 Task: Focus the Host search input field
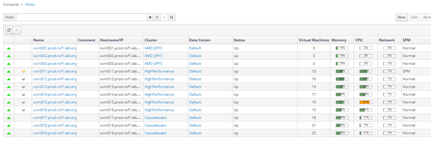point(81,17)
